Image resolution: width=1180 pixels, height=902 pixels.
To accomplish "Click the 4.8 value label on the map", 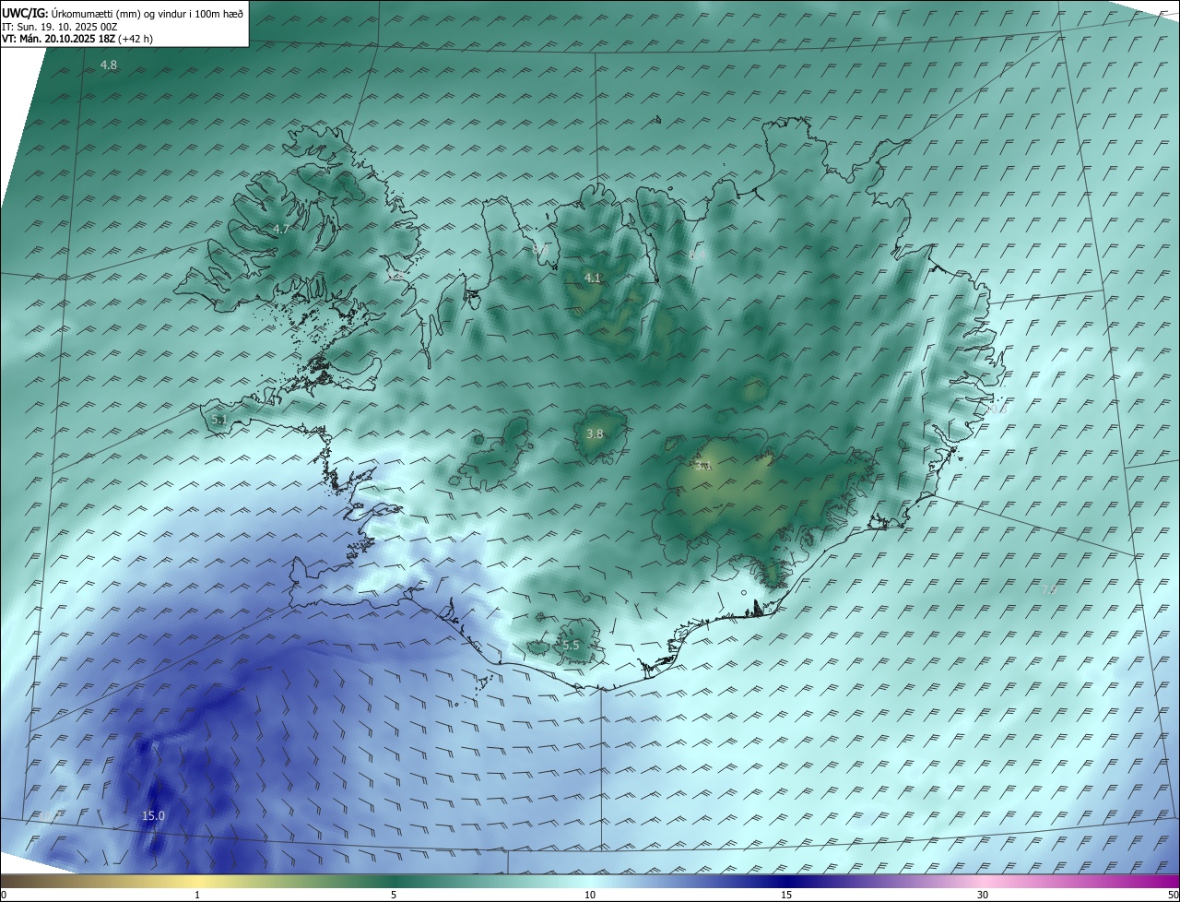I will pyautogui.click(x=109, y=65).
